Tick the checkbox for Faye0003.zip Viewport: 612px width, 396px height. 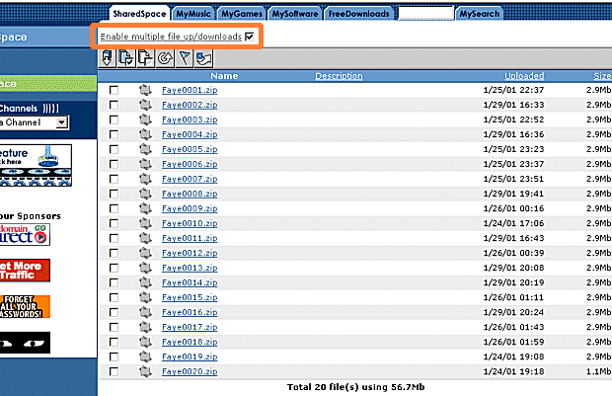pyautogui.click(x=115, y=119)
